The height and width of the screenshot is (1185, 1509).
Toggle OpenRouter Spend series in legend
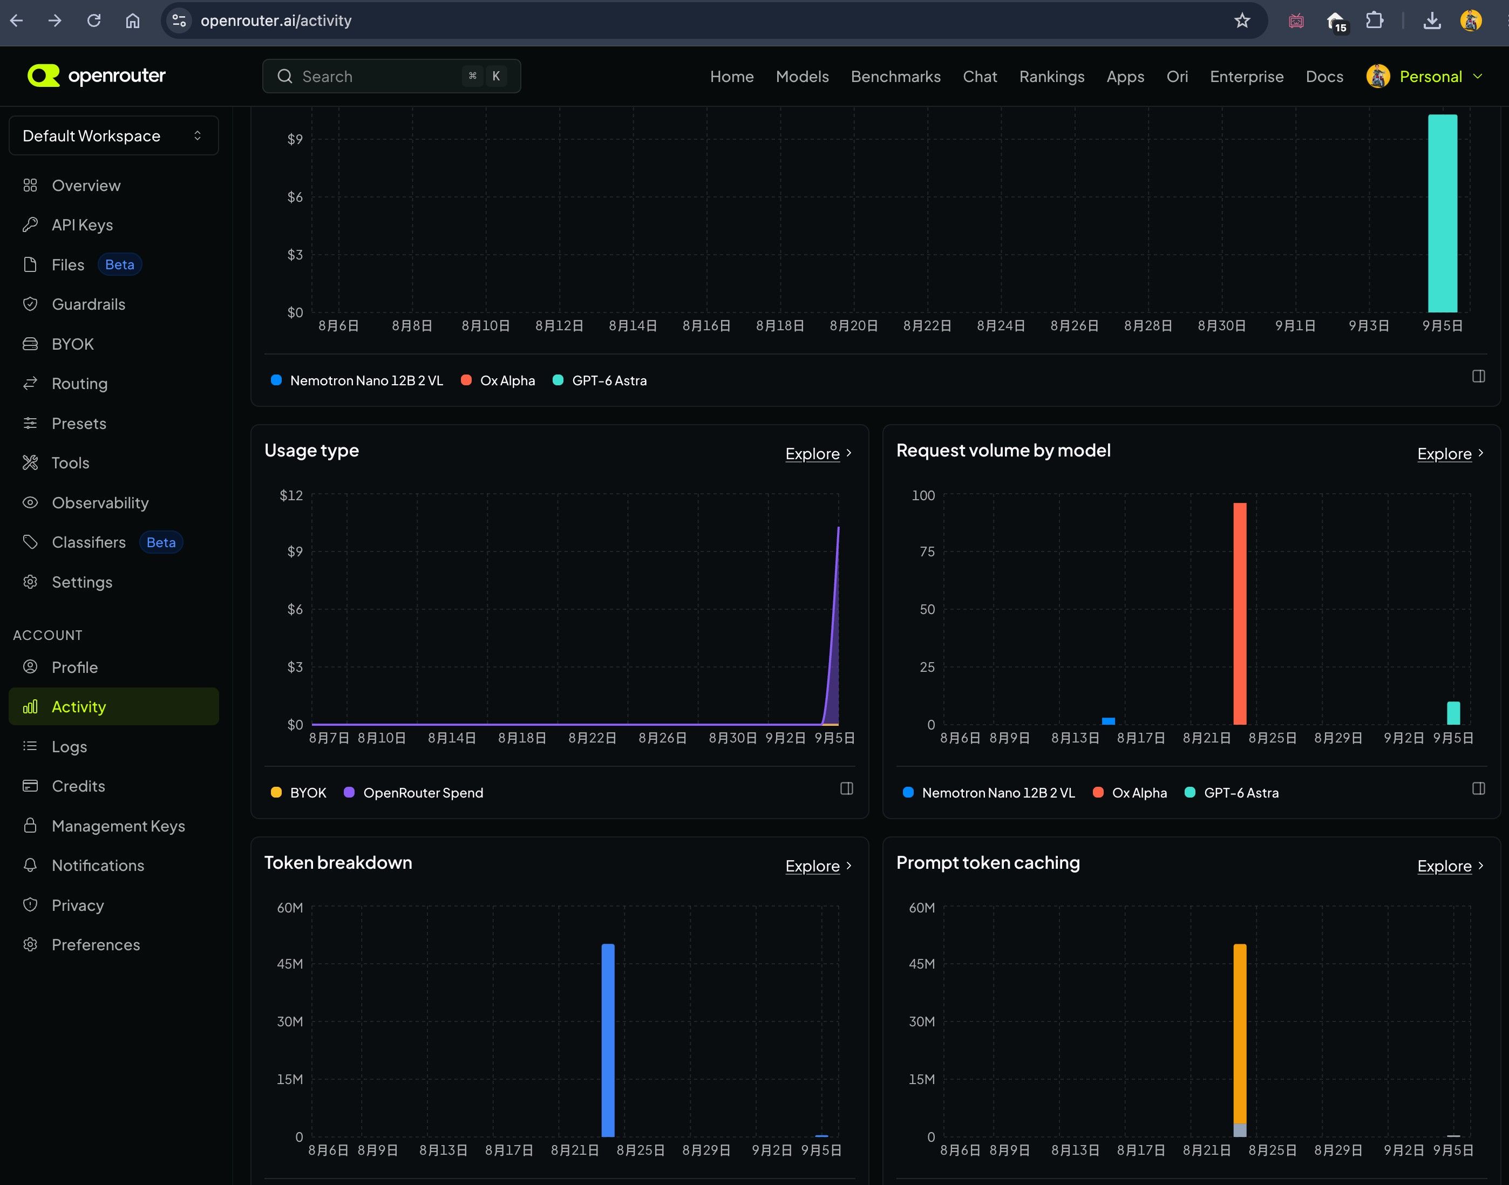coord(413,792)
